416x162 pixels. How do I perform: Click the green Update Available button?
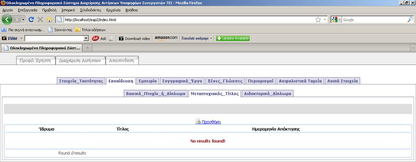(x=233, y=39)
